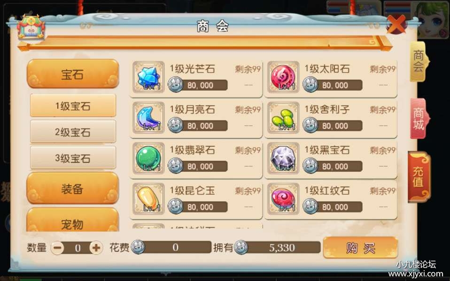Select the 2级宝石 subcategory

(x=73, y=132)
